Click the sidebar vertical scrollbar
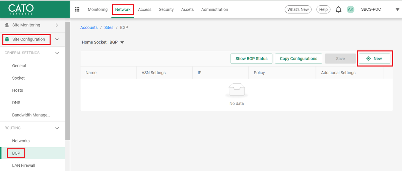 click(x=67, y=81)
